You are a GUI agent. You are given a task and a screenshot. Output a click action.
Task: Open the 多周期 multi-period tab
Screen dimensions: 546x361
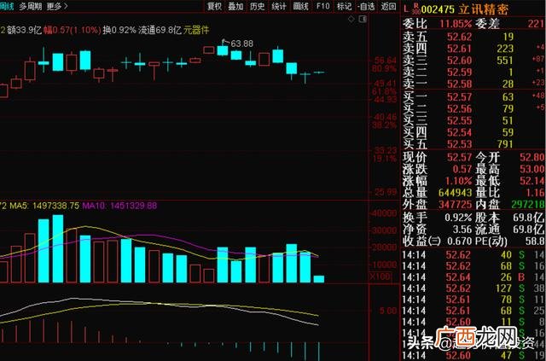click(x=31, y=6)
